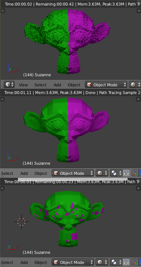The width and height of the screenshot is (141, 267).
Task: Click the Path Tracing Sample status text
Action: pyautogui.click(x=120, y=92)
